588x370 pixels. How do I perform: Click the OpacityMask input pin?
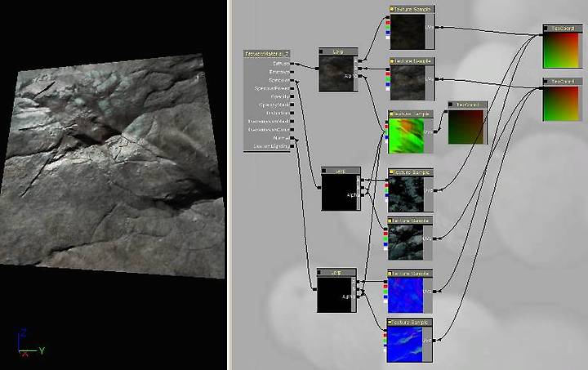(292, 105)
